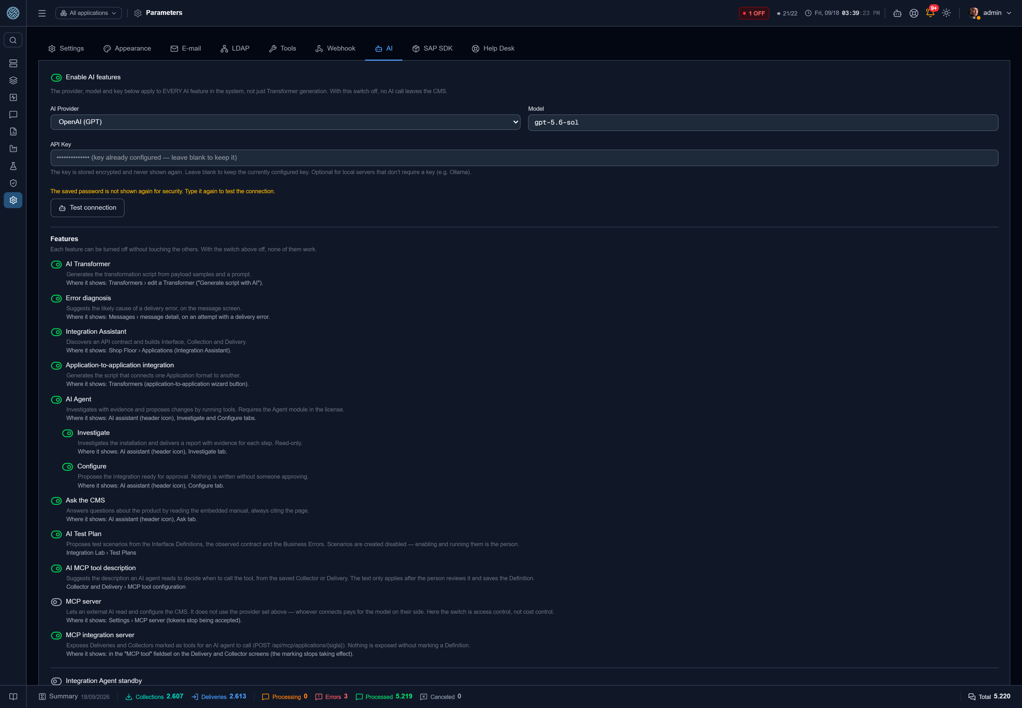Switch to the Appearance tab
This screenshot has height=708, width=1022.
tap(127, 48)
